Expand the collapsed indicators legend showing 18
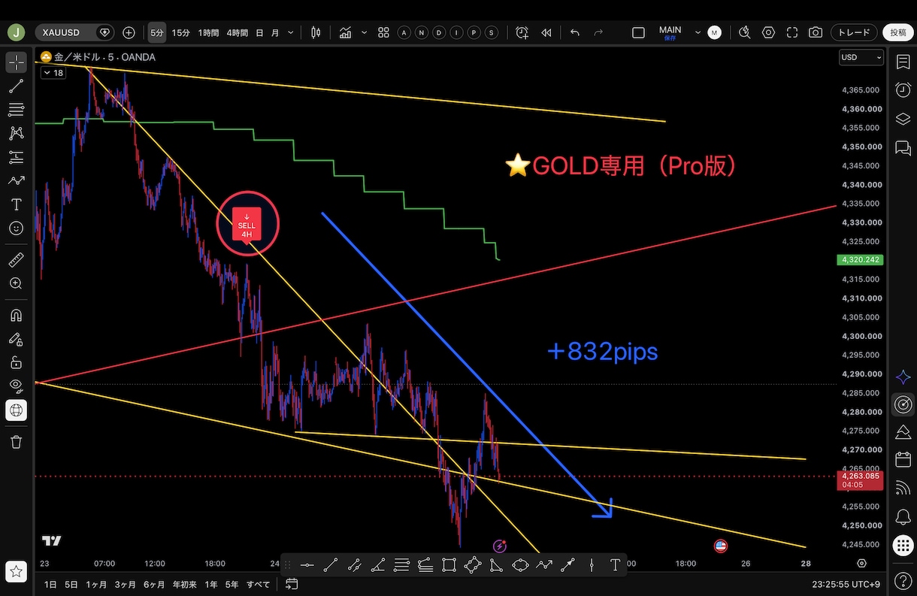This screenshot has width=917, height=596. tap(54, 73)
